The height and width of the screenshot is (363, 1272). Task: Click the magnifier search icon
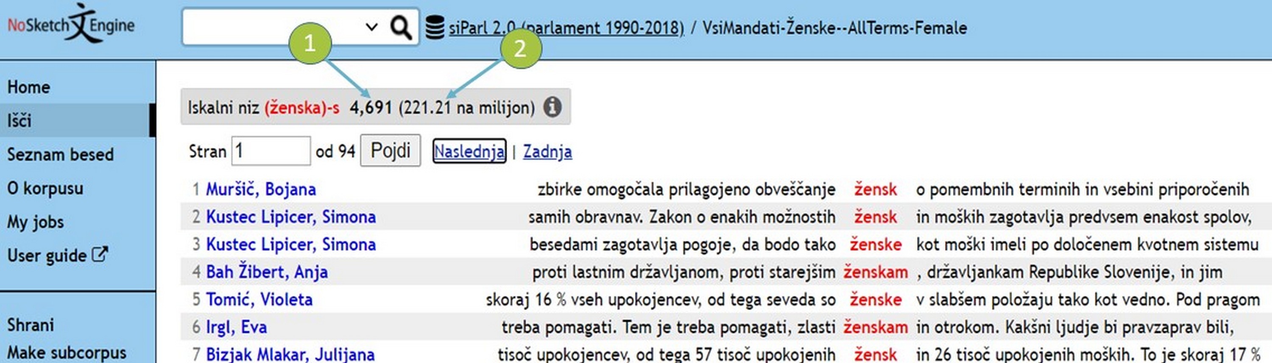click(400, 27)
